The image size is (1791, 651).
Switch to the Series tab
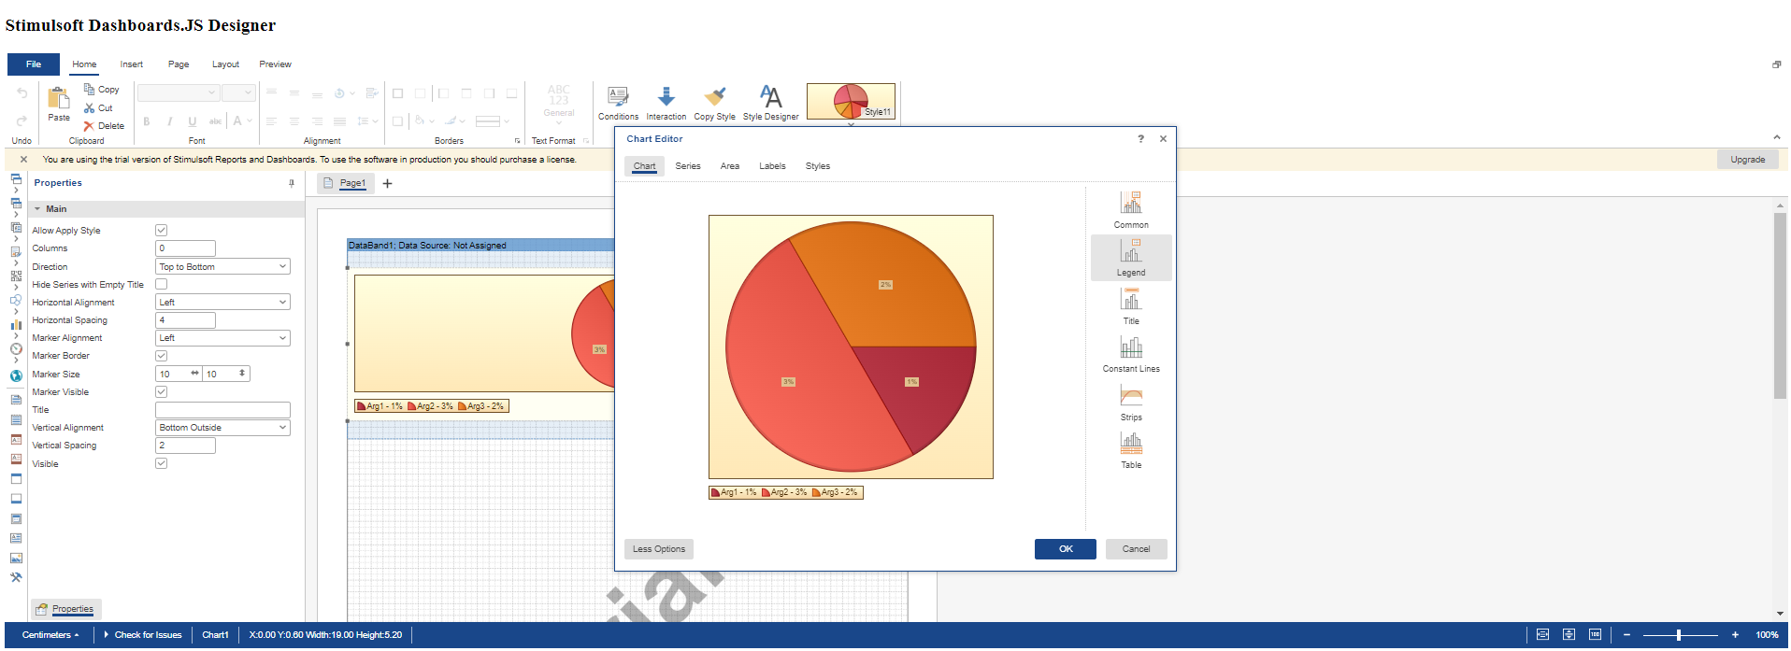point(687,166)
